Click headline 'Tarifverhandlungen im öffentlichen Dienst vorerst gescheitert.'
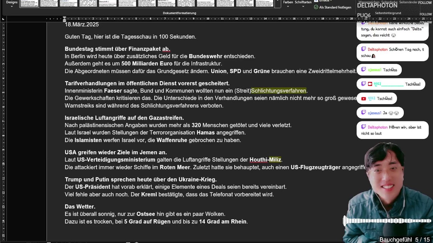433x243 pixels. [147, 83]
